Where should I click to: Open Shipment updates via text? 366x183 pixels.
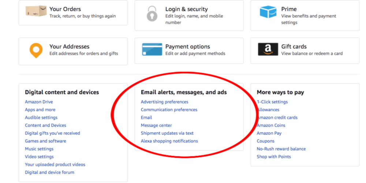pyautogui.click(x=167, y=133)
